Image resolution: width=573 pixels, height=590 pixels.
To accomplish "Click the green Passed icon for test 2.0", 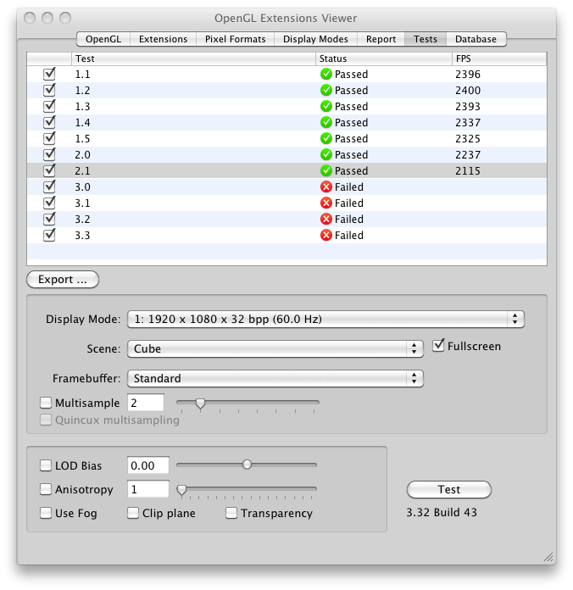I will (325, 154).
